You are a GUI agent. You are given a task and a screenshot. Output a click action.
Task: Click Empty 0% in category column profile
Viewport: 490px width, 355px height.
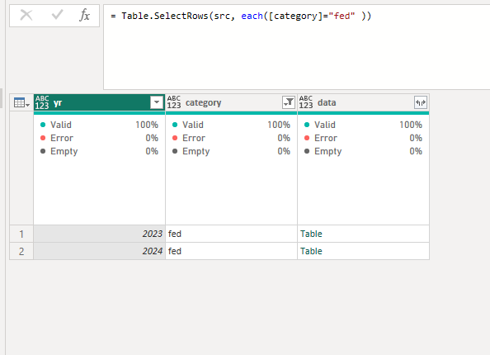pos(231,151)
